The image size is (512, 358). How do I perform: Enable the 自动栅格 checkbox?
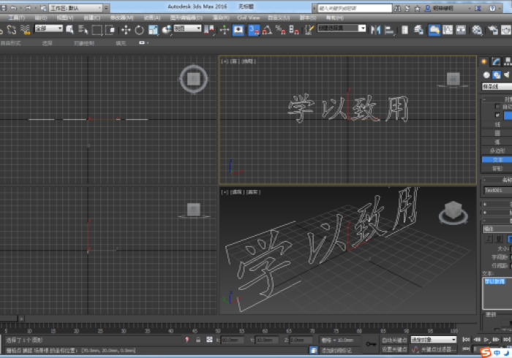pos(498,107)
